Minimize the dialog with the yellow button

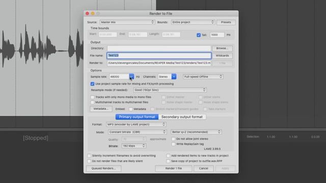93,14
